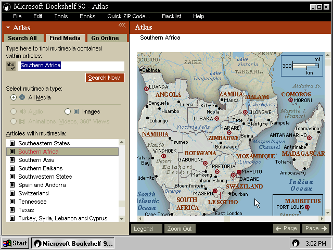
Task: Click the Windows logo on the Start button
Action: 7,243
